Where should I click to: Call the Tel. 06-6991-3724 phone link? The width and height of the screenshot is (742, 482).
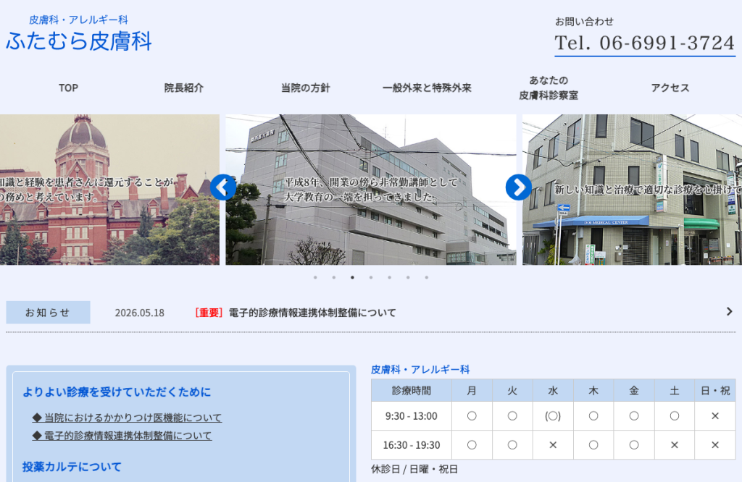pyautogui.click(x=644, y=43)
